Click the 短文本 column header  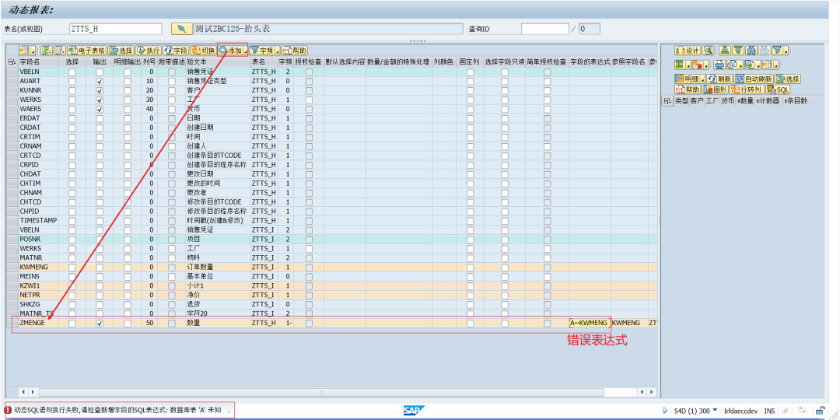[x=218, y=62]
